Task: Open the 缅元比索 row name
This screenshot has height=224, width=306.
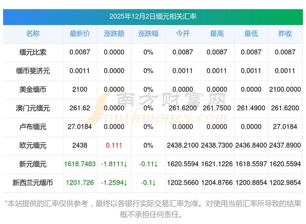Action: pos(33,52)
